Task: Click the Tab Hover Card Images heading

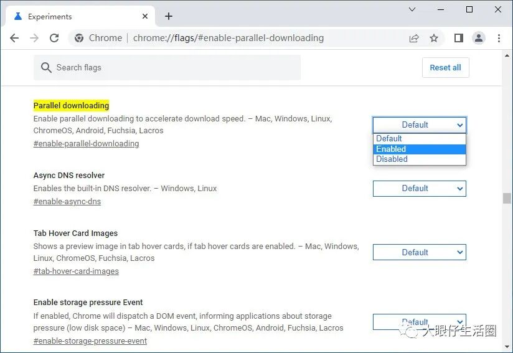Action: point(75,233)
